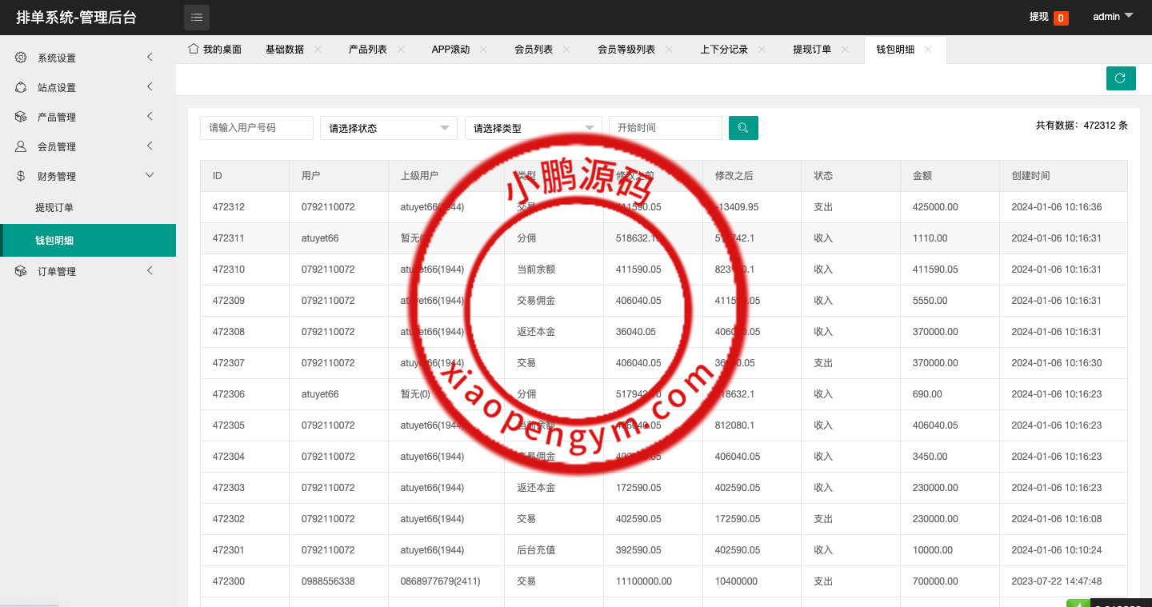1152x607 pixels.
Task: Open the 请选择类型 dropdown
Action: pos(533,128)
